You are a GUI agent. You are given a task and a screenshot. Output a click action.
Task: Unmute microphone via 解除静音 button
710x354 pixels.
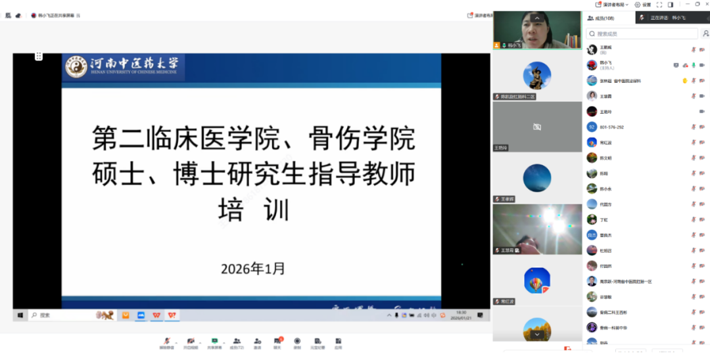[167, 342]
